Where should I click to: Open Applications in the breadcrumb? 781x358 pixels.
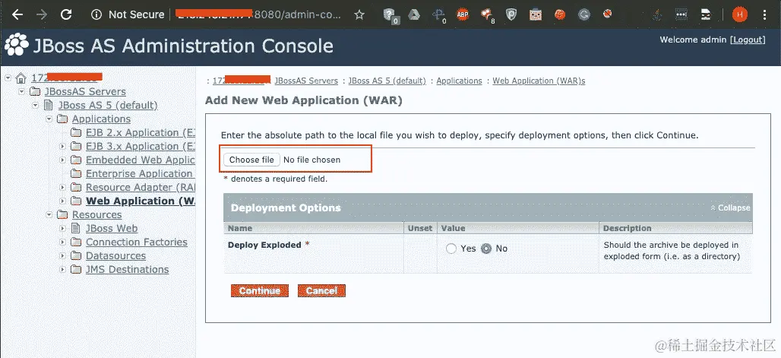pos(459,81)
